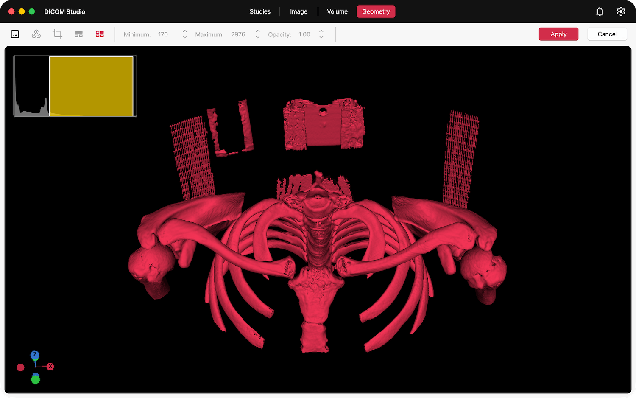The height and width of the screenshot is (398, 636).
Task: Click the "DICOM Studio" window title
Action: coord(64,11)
